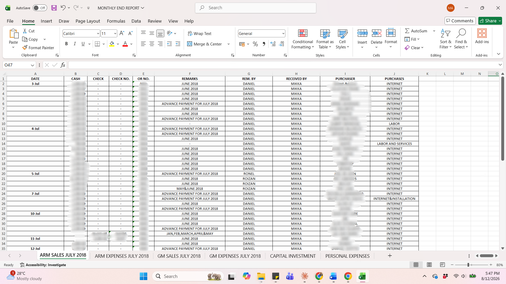The width and height of the screenshot is (506, 284).
Task: Click the Share button
Action: (x=490, y=21)
